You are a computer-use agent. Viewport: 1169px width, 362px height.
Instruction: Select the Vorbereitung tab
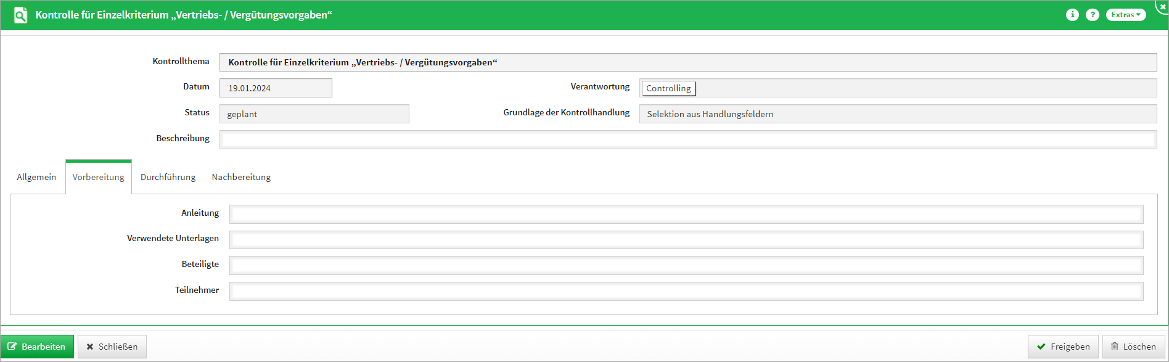[98, 177]
